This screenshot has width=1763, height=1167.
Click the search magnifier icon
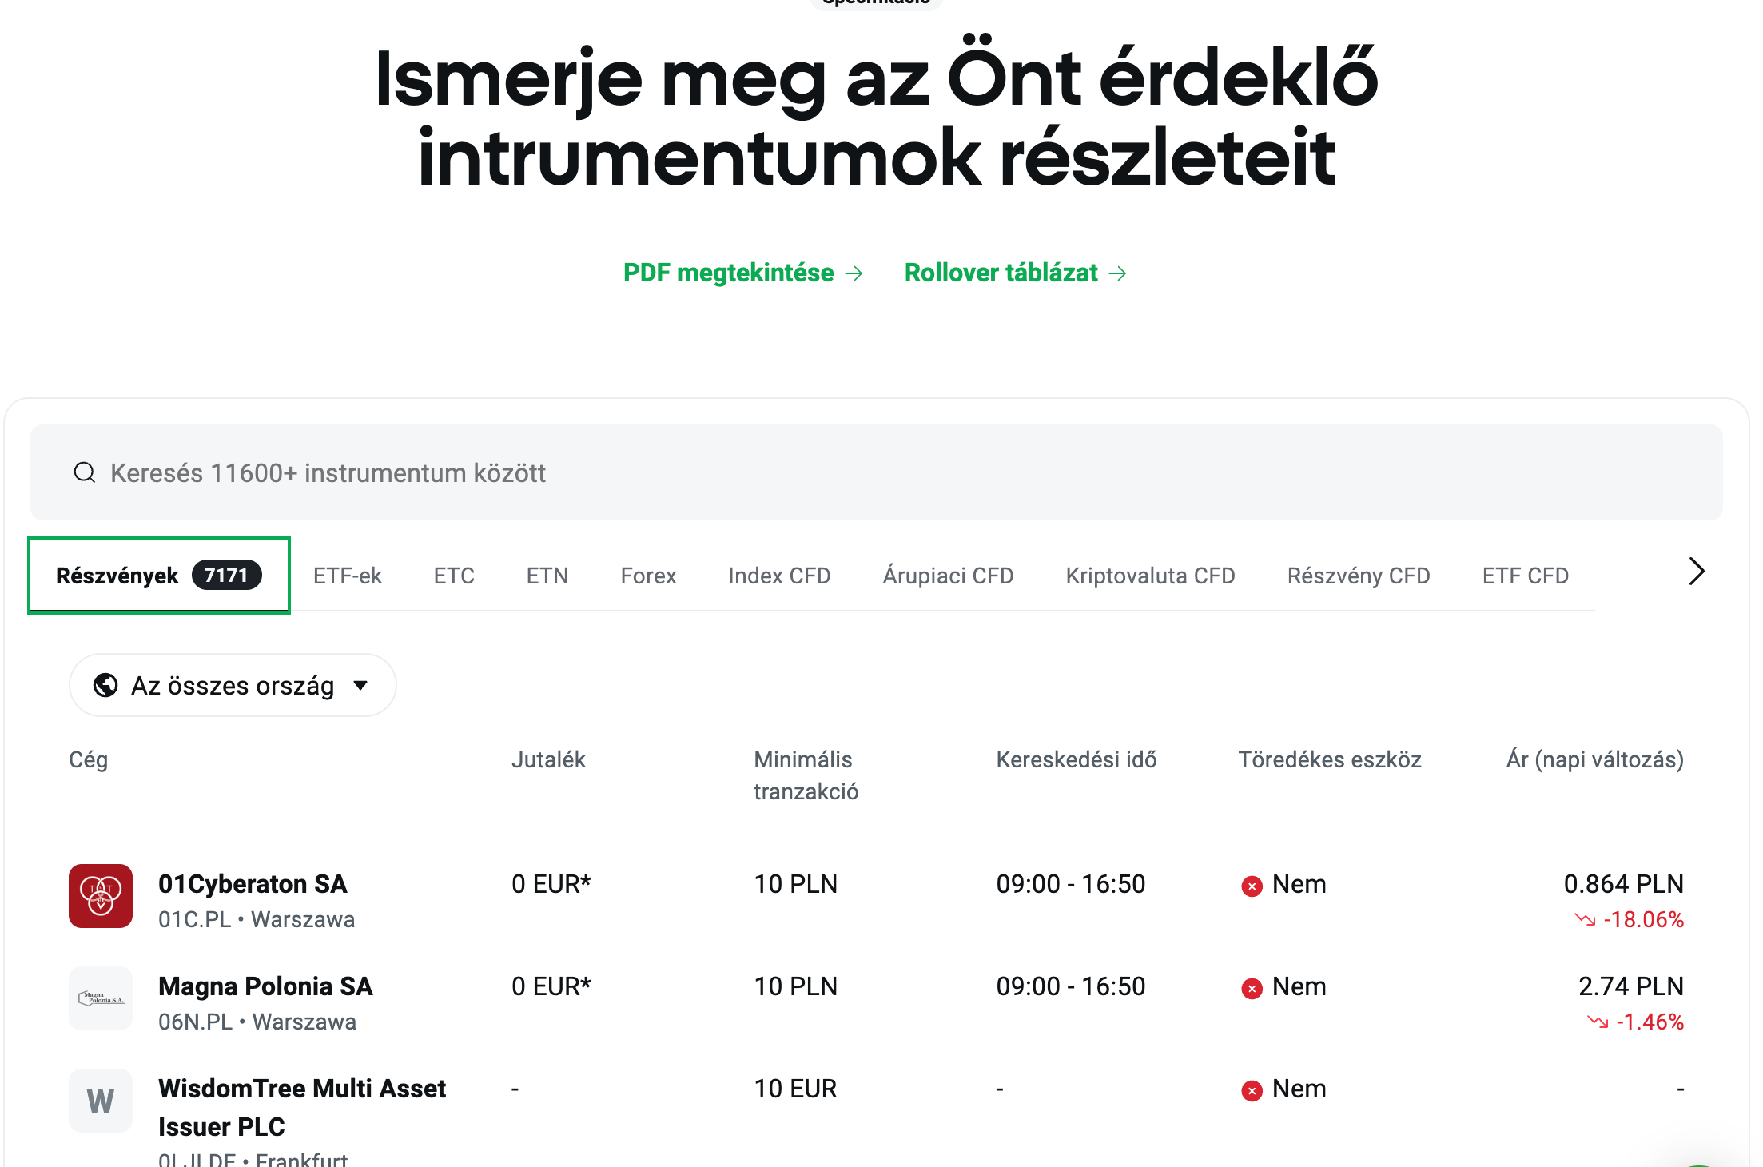(x=85, y=472)
